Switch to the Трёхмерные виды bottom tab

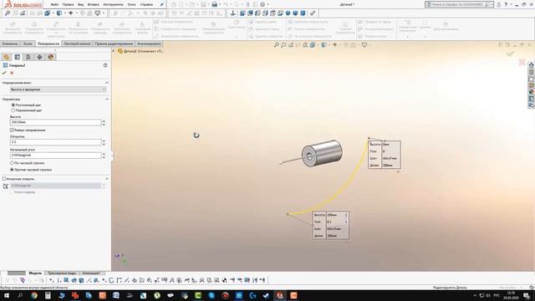click(x=62, y=273)
